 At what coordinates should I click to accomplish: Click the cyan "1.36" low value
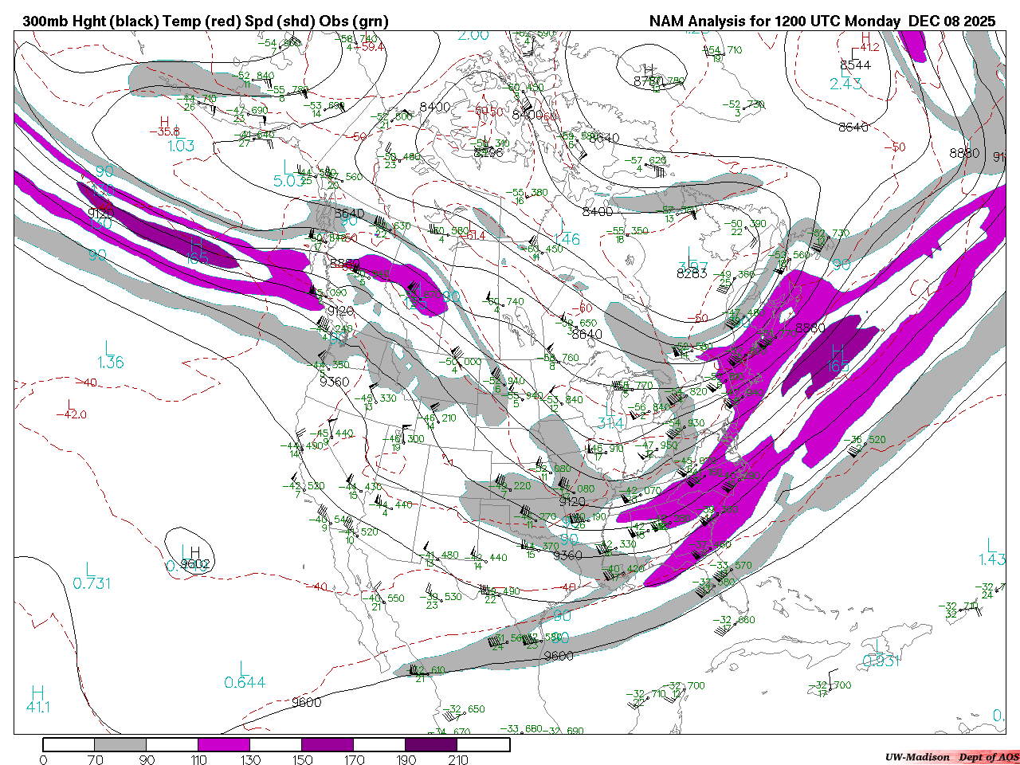pos(111,363)
